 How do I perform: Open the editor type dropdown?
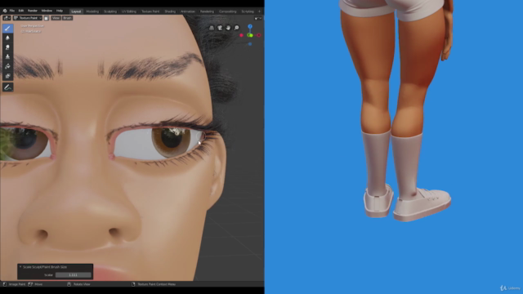7,18
